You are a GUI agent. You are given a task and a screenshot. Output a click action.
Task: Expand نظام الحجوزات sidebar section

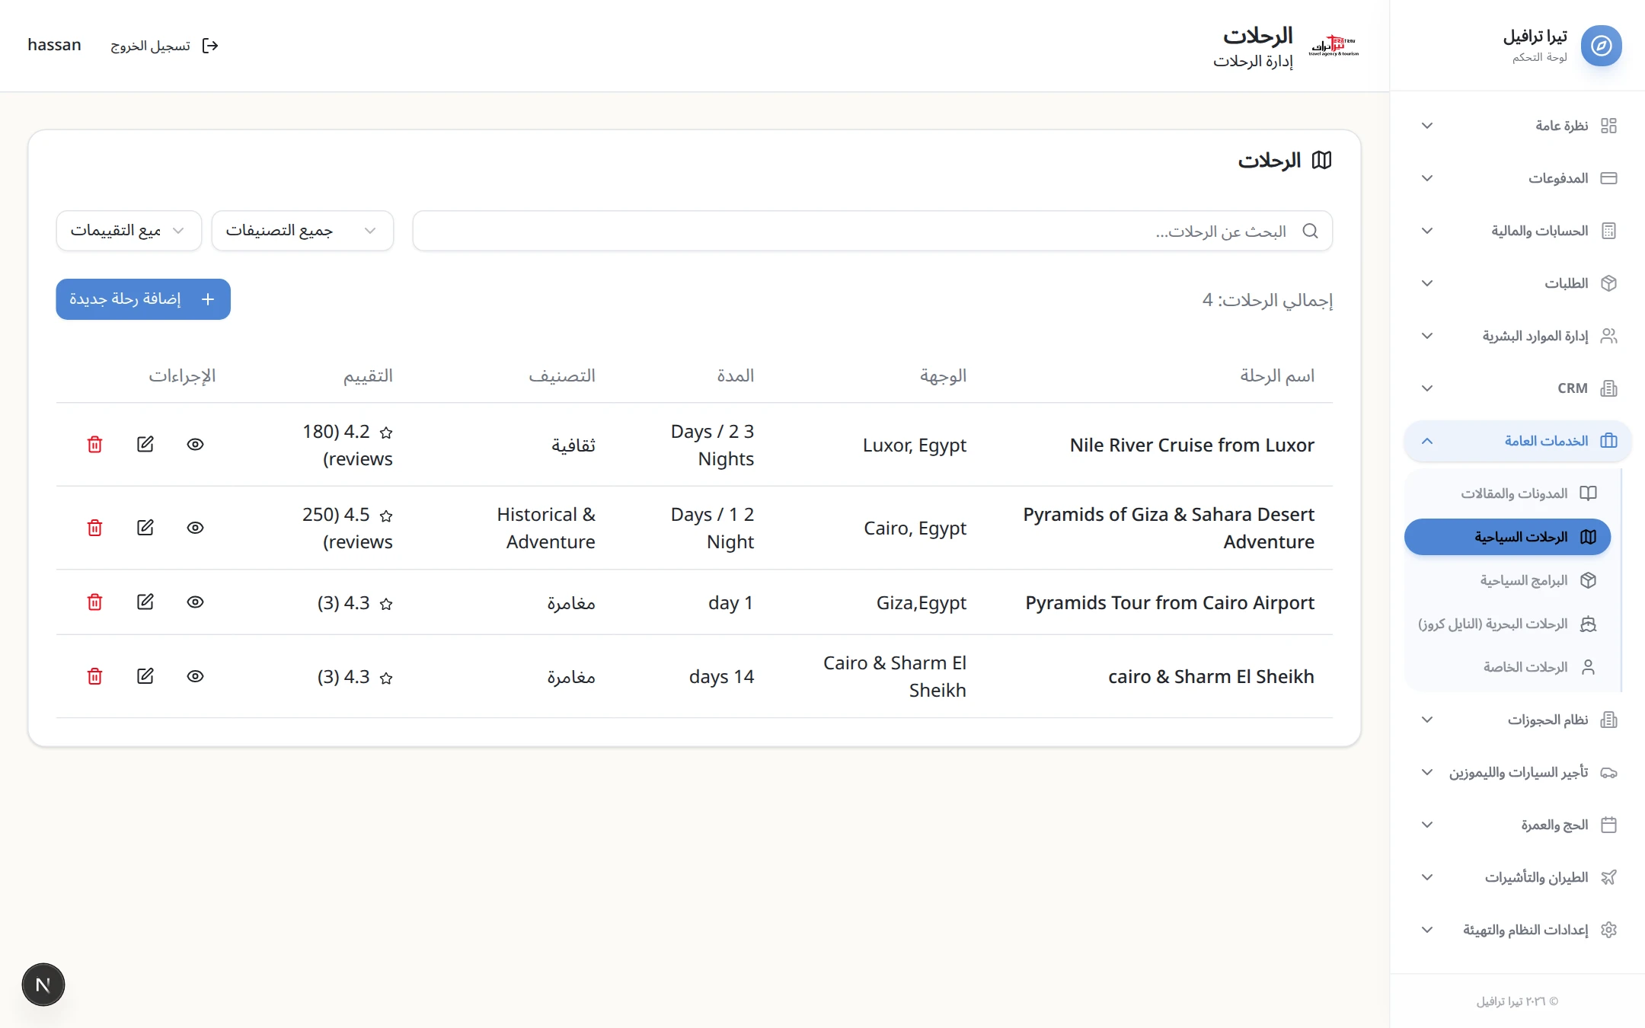[x=1517, y=720]
